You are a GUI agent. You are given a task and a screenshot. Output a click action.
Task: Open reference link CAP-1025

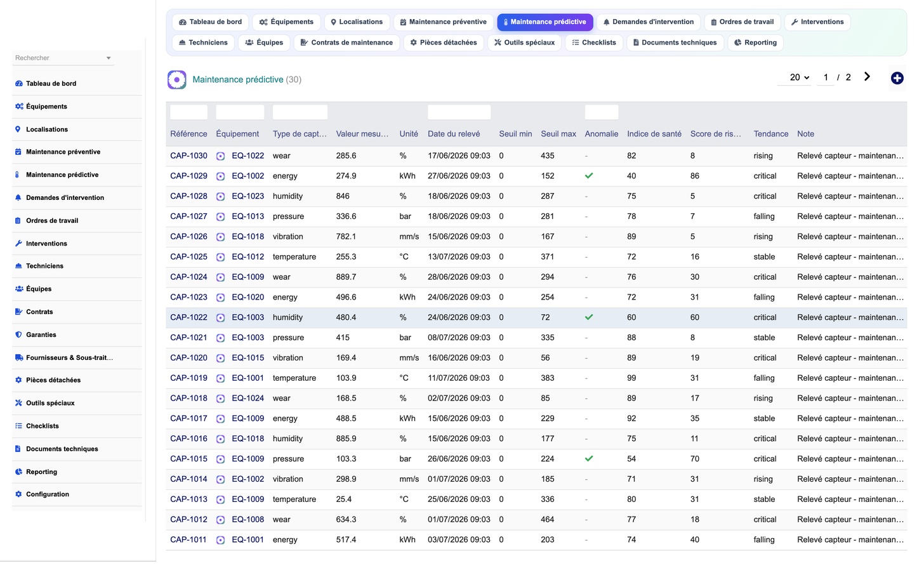188,257
